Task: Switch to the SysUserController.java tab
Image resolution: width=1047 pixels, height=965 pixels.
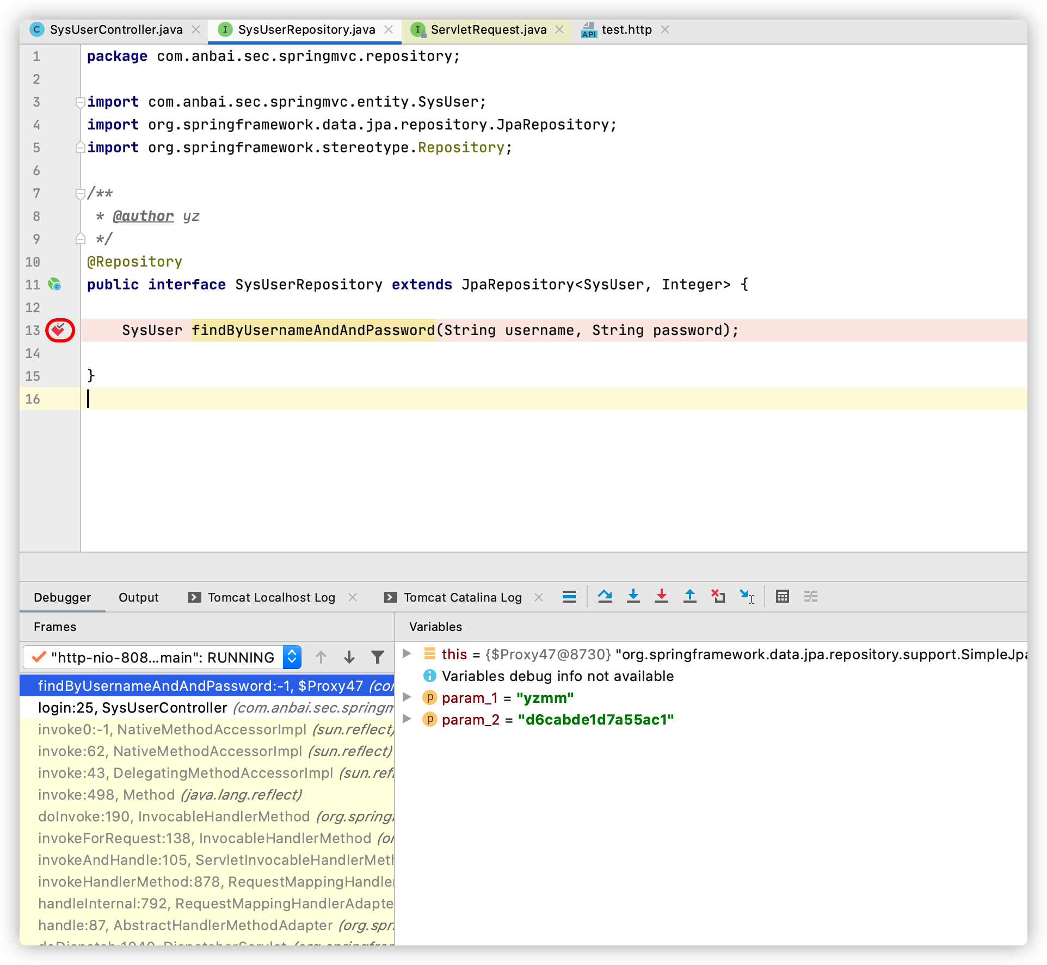Action: (116, 29)
